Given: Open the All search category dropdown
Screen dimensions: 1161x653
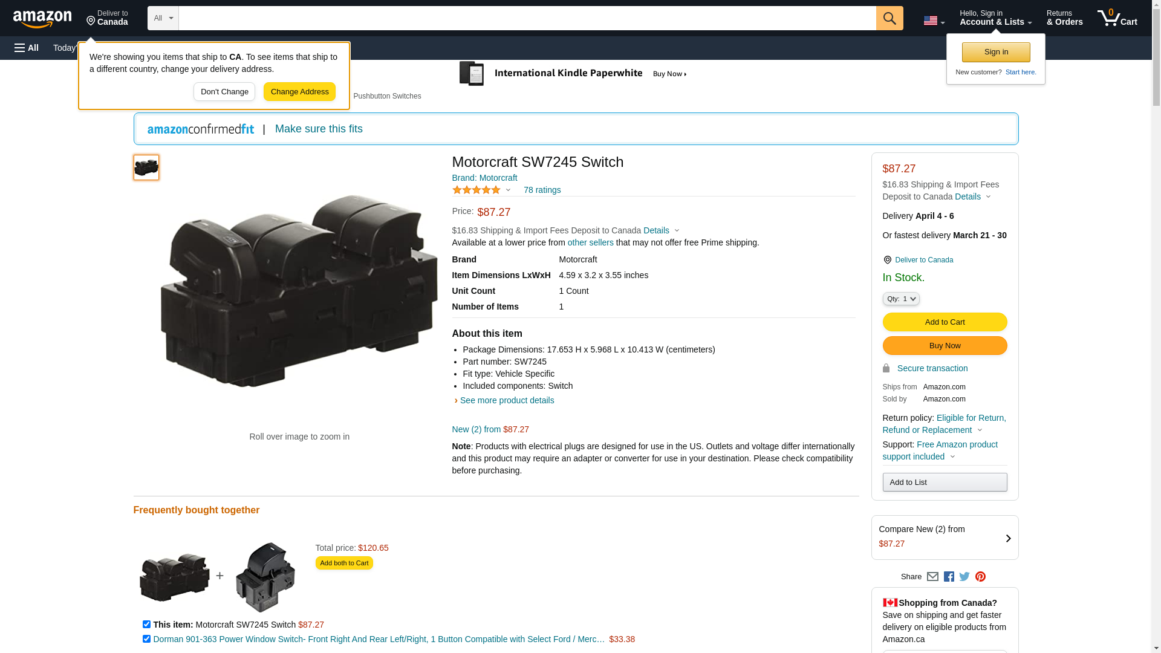Looking at the screenshot, I should click(163, 18).
